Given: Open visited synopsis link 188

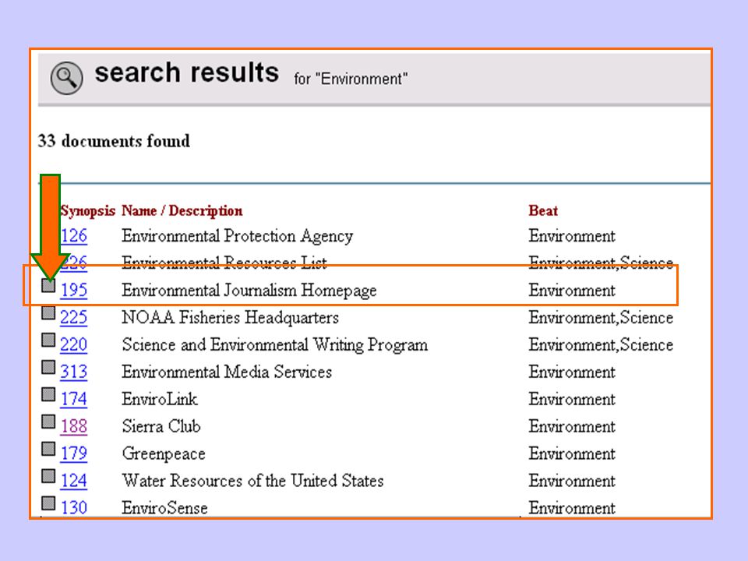Looking at the screenshot, I should click(74, 426).
